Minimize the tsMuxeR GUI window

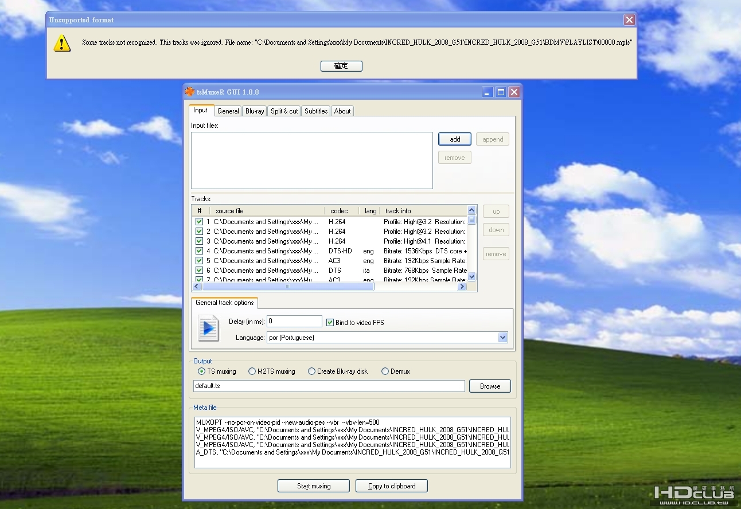(487, 92)
